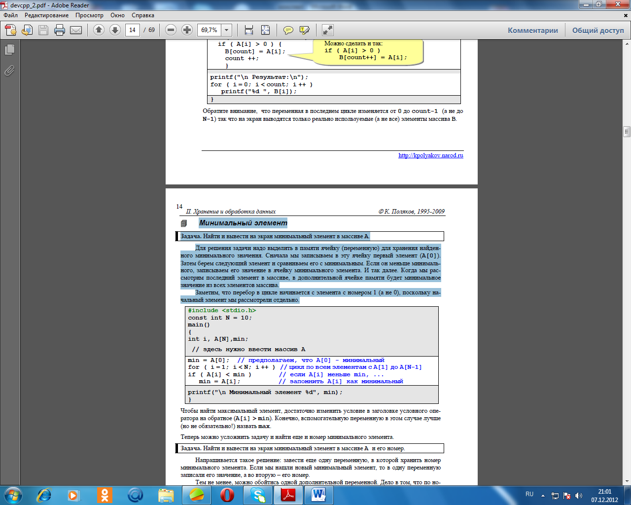Open the Комментарии pane

[533, 31]
